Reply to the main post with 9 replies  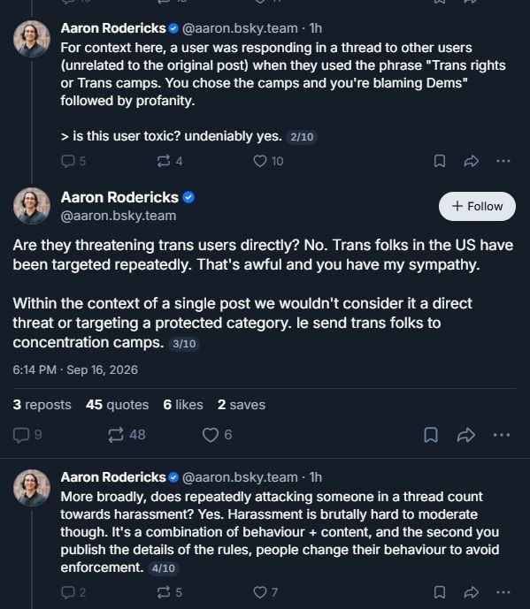point(27,435)
